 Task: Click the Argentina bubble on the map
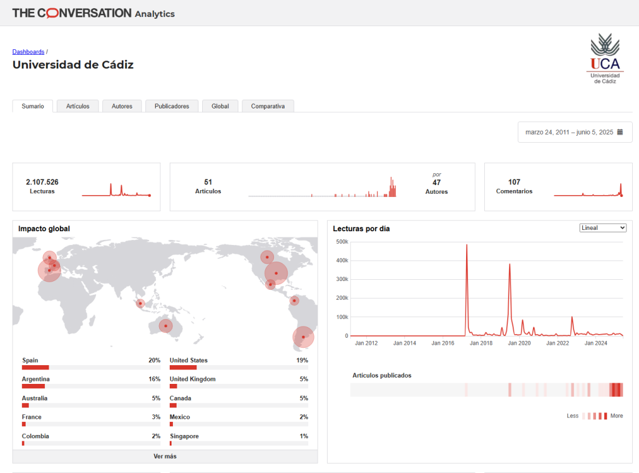pos(303,337)
